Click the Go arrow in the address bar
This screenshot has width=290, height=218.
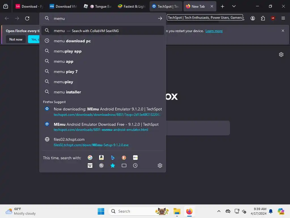[x=160, y=18]
